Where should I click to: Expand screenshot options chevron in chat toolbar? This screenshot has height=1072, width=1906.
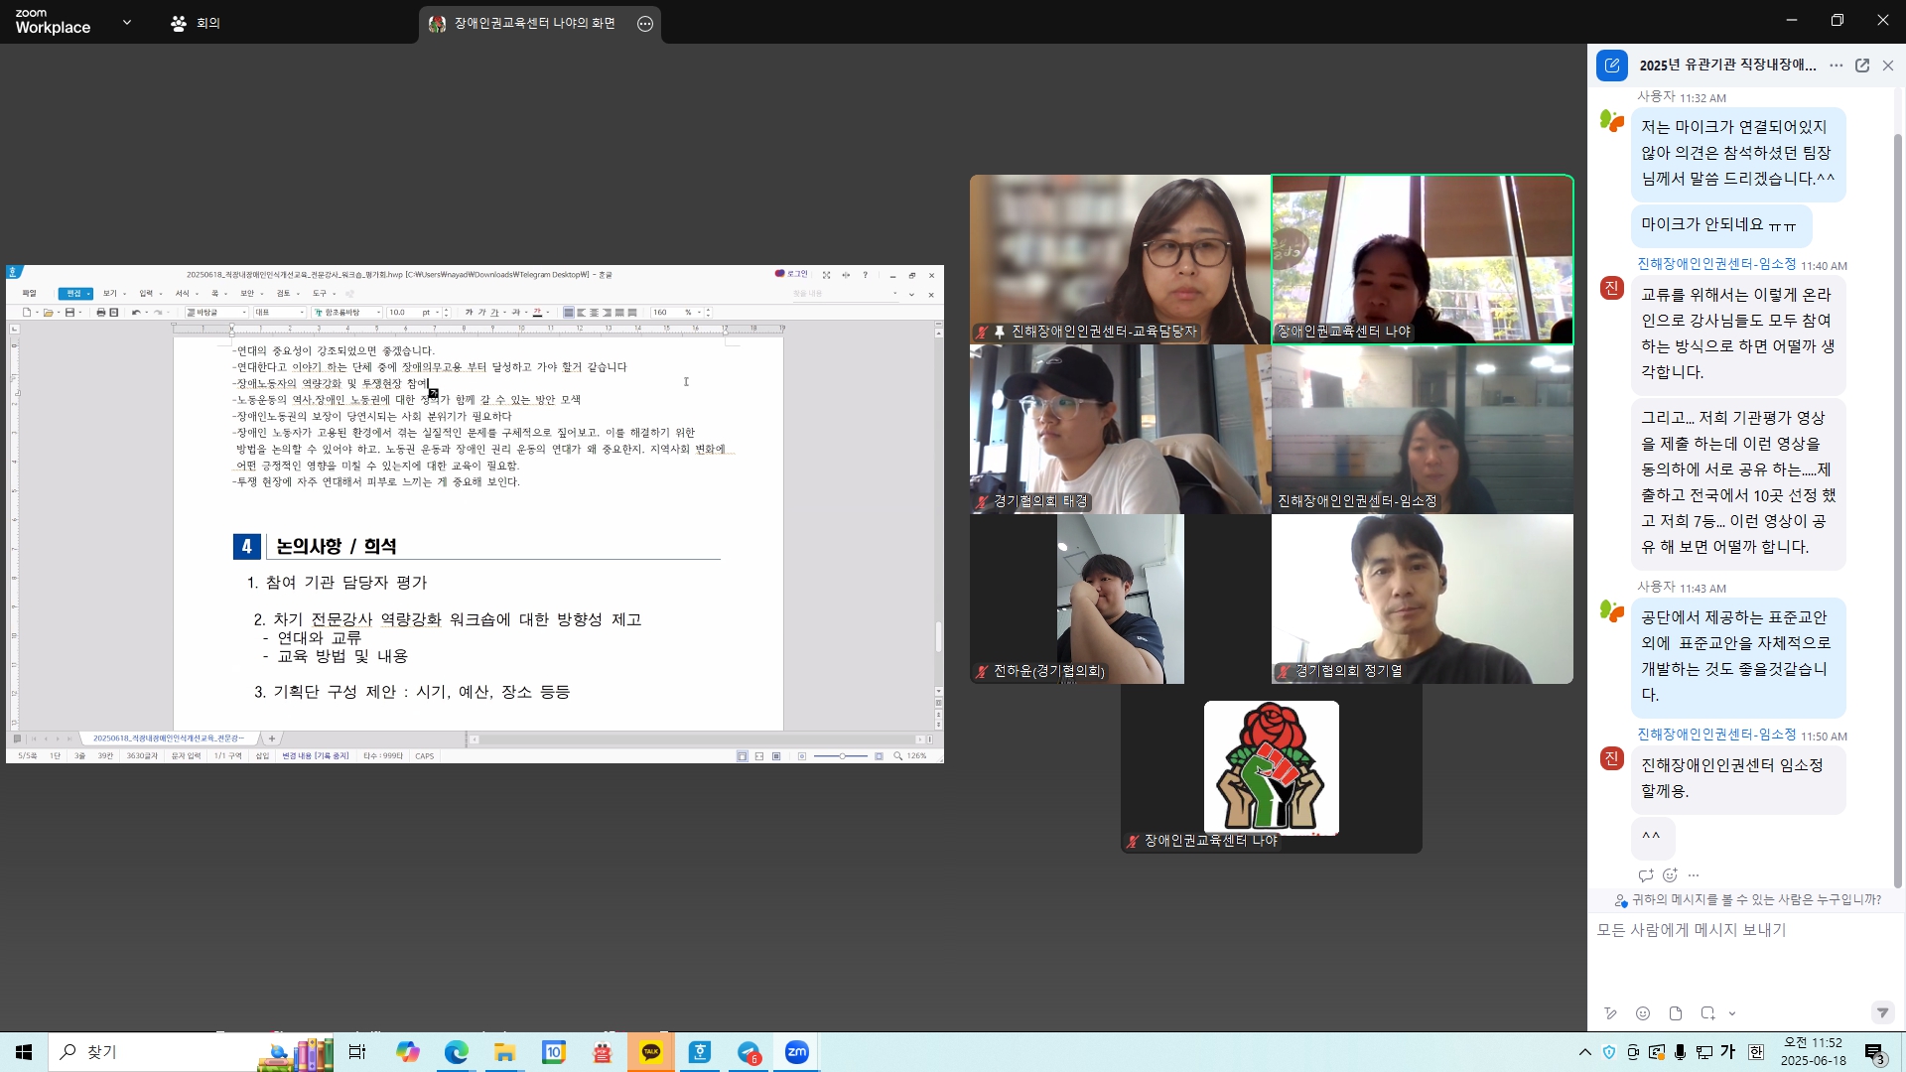[x=1732, y=1013]
